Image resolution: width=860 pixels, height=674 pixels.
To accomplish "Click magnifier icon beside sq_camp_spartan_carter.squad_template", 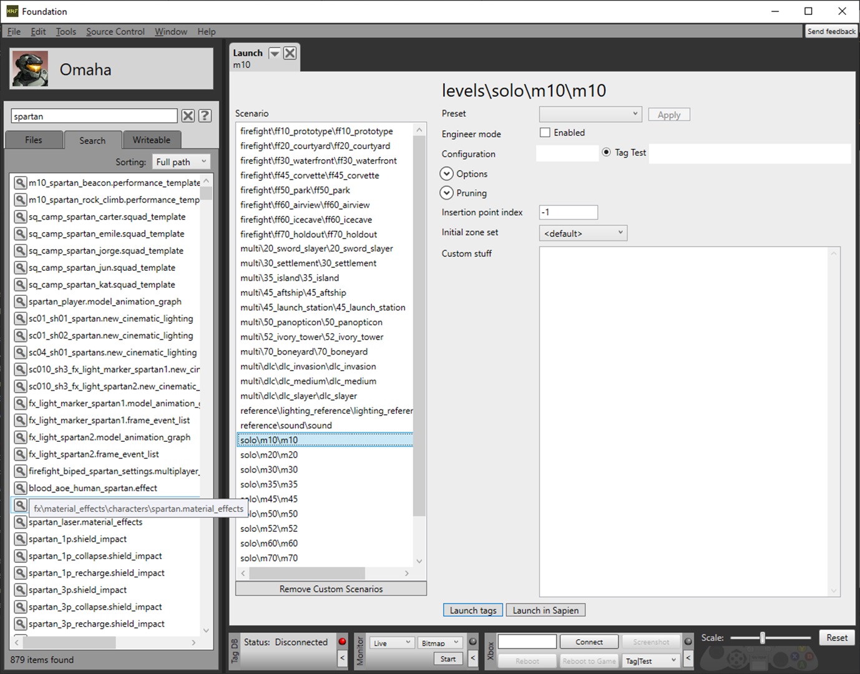I will (20, 217).
